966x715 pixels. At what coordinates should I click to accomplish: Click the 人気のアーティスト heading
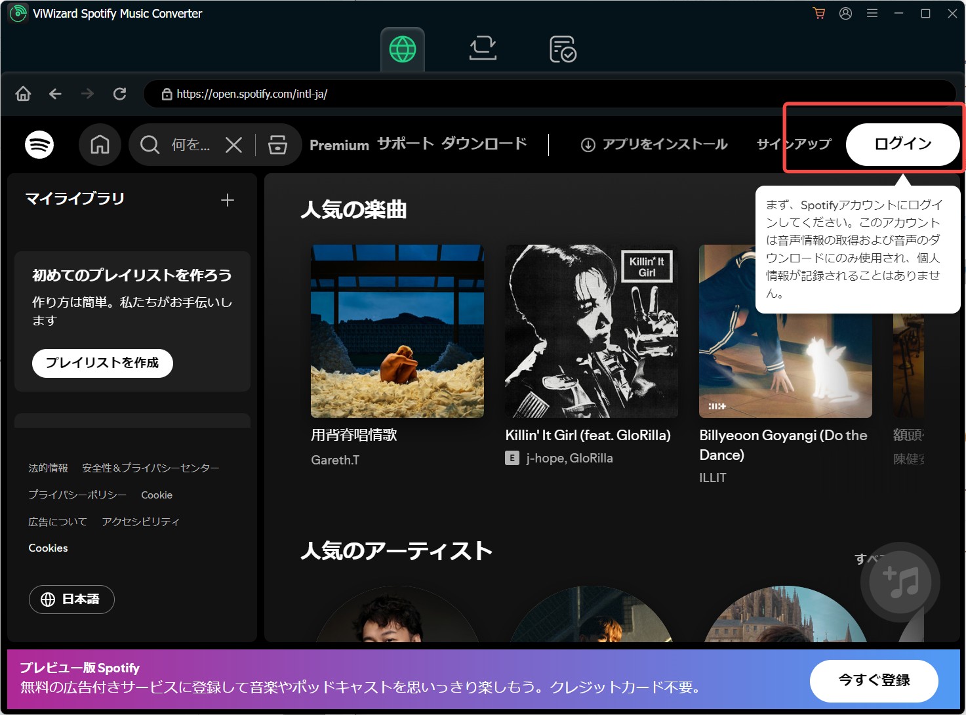pos(396,551)
